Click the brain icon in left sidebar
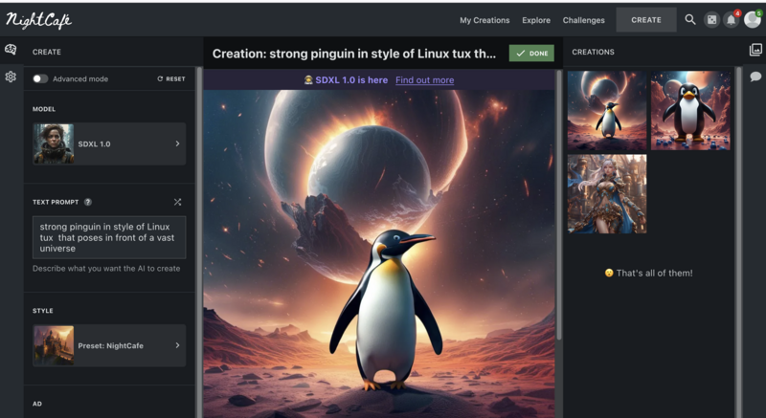This screenshot has height=418, width=766. tap(11, 51)
